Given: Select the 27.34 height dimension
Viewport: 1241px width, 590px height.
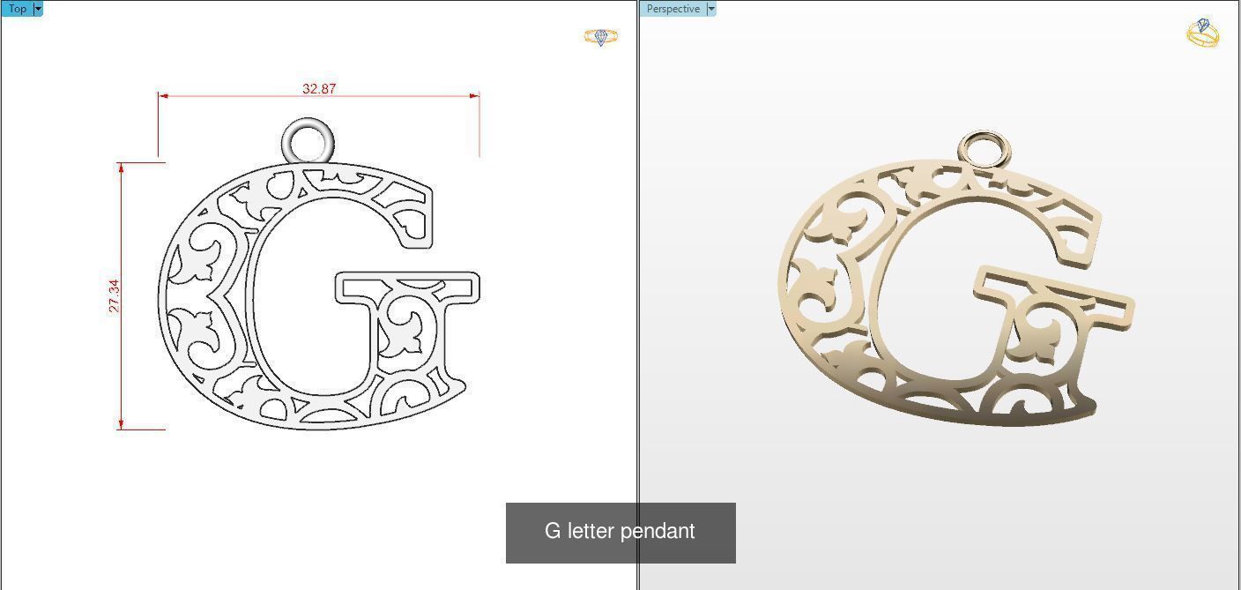Looking at the screenshot, I should (x=114, y=295).
